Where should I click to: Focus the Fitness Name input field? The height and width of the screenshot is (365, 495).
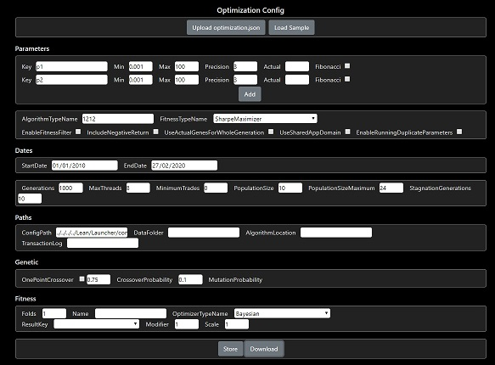pyautogui.click(x=131, y=313)
